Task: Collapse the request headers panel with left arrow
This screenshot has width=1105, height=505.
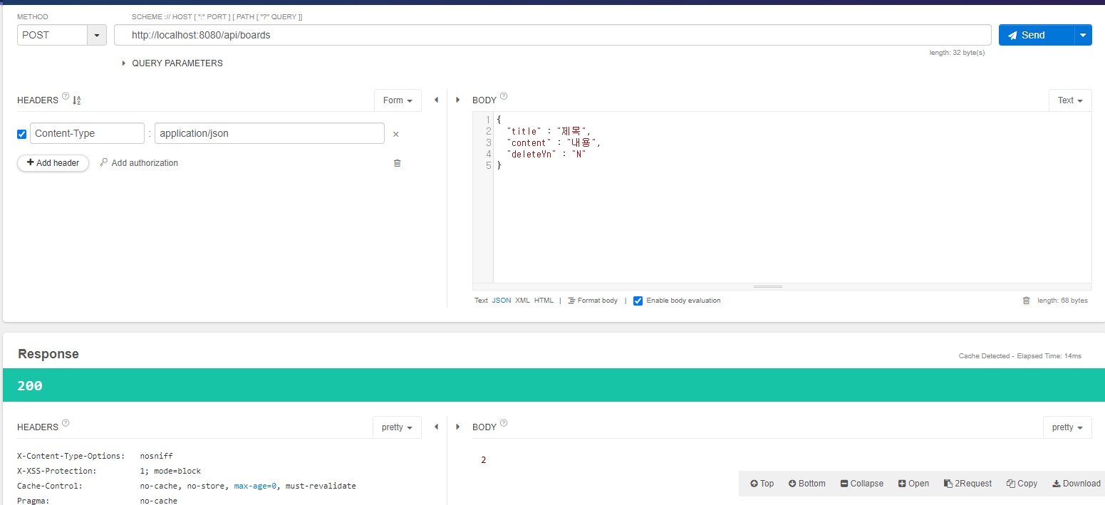Action: [436, 100]
